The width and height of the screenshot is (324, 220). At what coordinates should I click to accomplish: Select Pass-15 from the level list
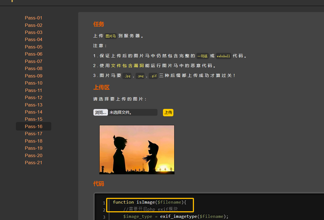33,119
